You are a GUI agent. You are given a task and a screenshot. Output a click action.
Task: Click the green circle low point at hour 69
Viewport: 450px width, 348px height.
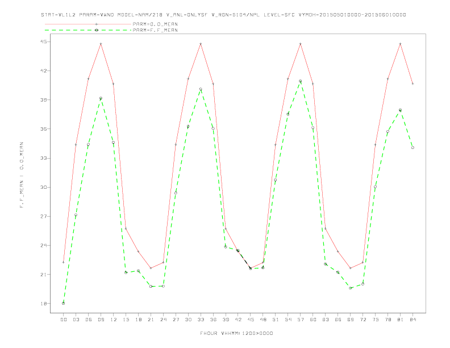[x=351, y=288]
